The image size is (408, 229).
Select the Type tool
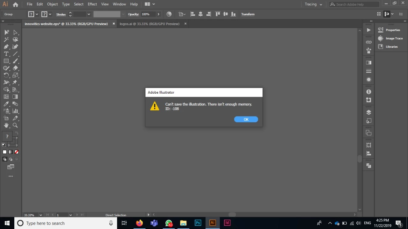tap(6, 54)
